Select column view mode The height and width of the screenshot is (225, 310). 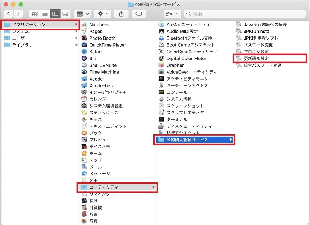[55, 14]
